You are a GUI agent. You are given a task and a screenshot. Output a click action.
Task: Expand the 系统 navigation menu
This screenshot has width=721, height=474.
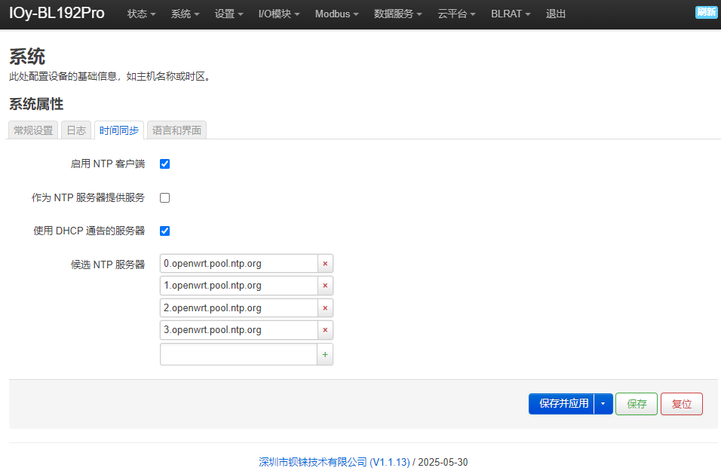(x=185, y=14)
